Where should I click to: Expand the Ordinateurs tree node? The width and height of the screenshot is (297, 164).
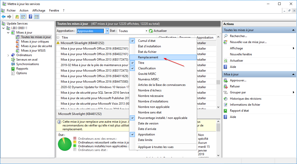pyautogui.click(x=8, y=55)
